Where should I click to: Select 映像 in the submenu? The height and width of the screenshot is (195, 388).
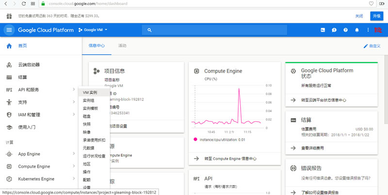pyautogui.click(x=94, y=132)
